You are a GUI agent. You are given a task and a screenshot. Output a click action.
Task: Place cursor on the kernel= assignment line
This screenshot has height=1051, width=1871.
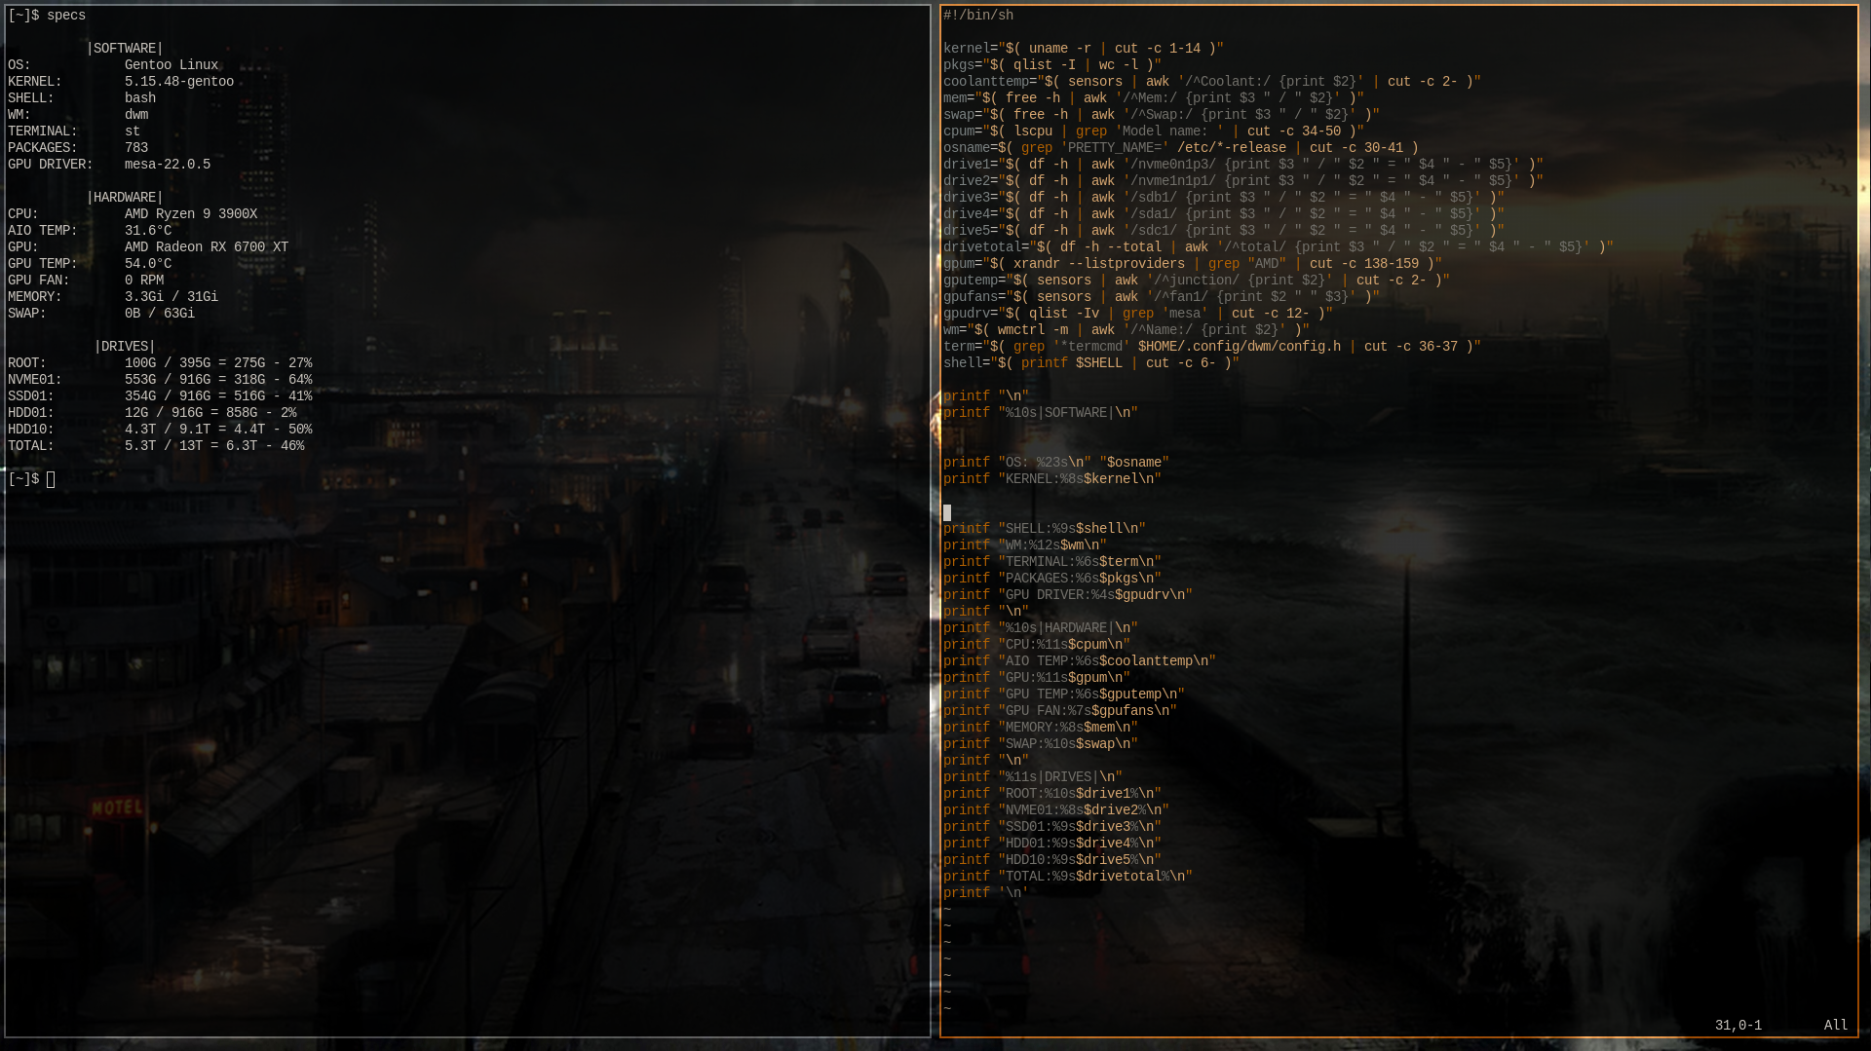[1084, 49]
